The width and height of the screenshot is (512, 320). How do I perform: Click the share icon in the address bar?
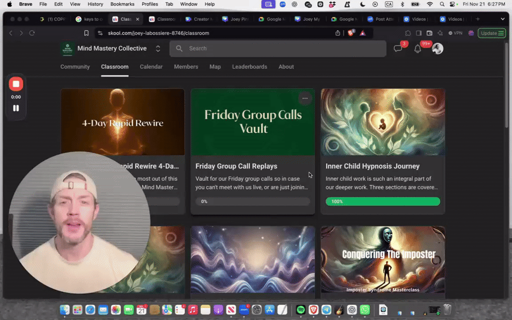click(337, 33)
